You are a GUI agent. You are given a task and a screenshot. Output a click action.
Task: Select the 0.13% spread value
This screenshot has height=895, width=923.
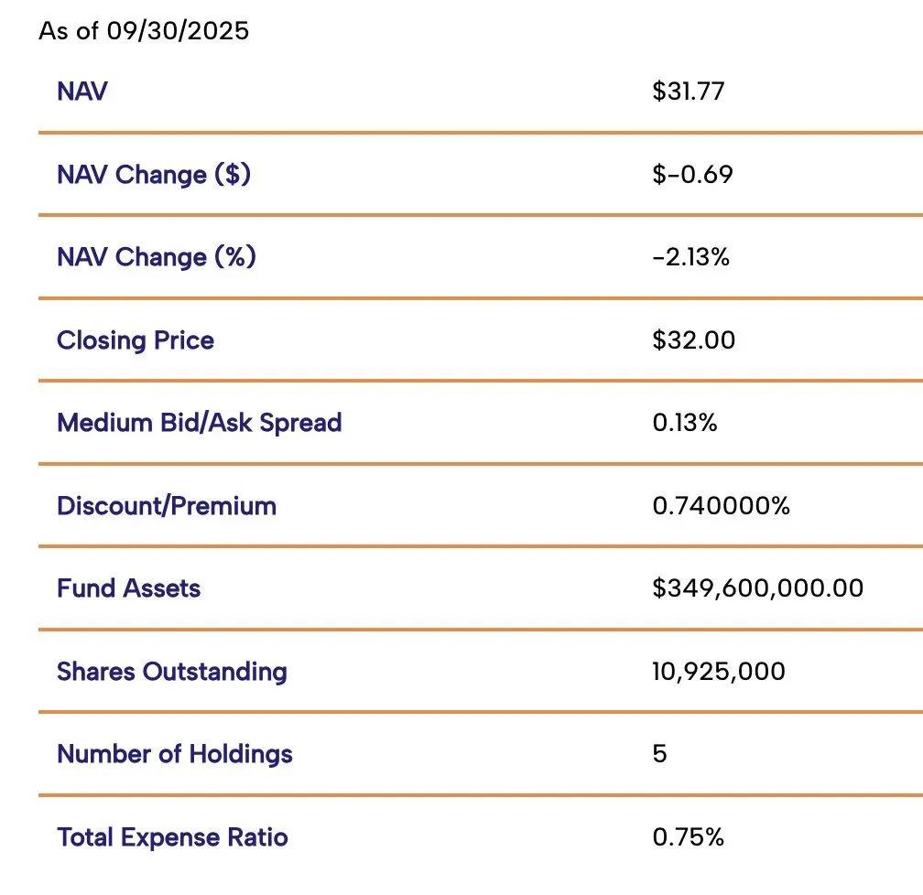pyautogui.click(x=685, y=423)
